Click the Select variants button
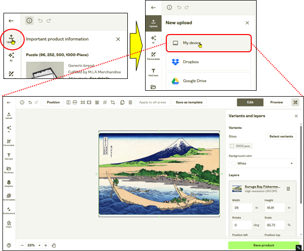The height and width of the screenshot is (251, 304). pyautogui.click(x=281, y=136)
